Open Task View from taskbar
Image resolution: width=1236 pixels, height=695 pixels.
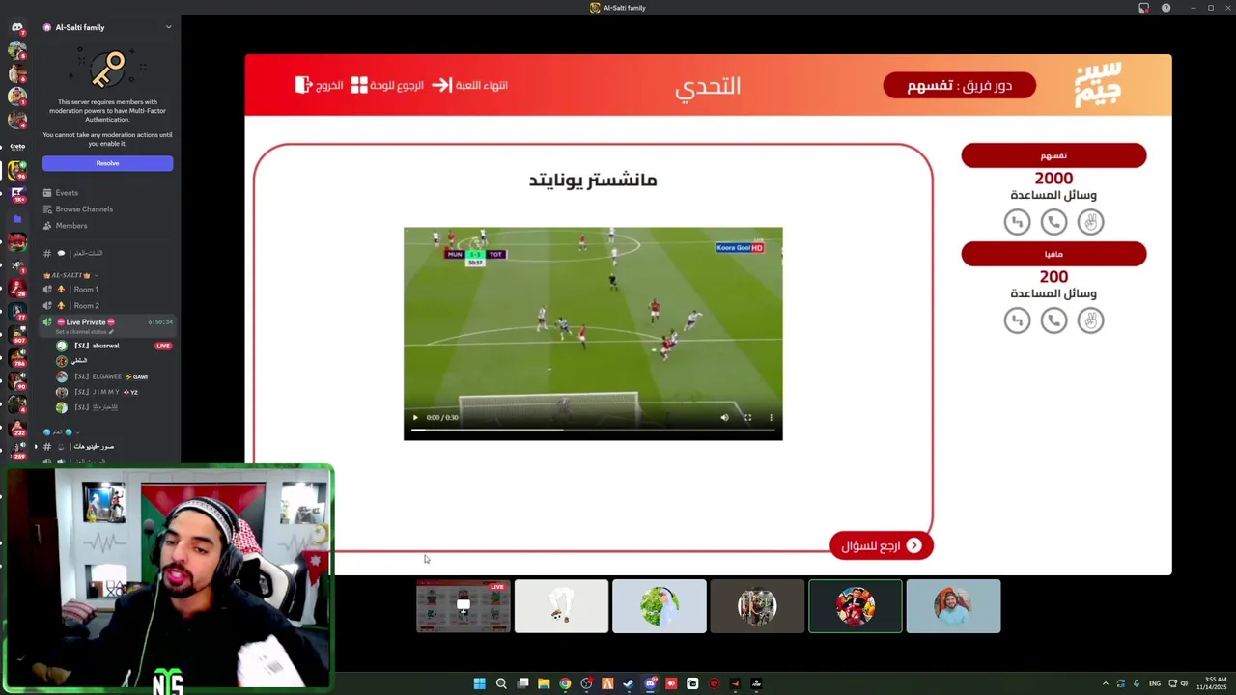coord(522,683)
